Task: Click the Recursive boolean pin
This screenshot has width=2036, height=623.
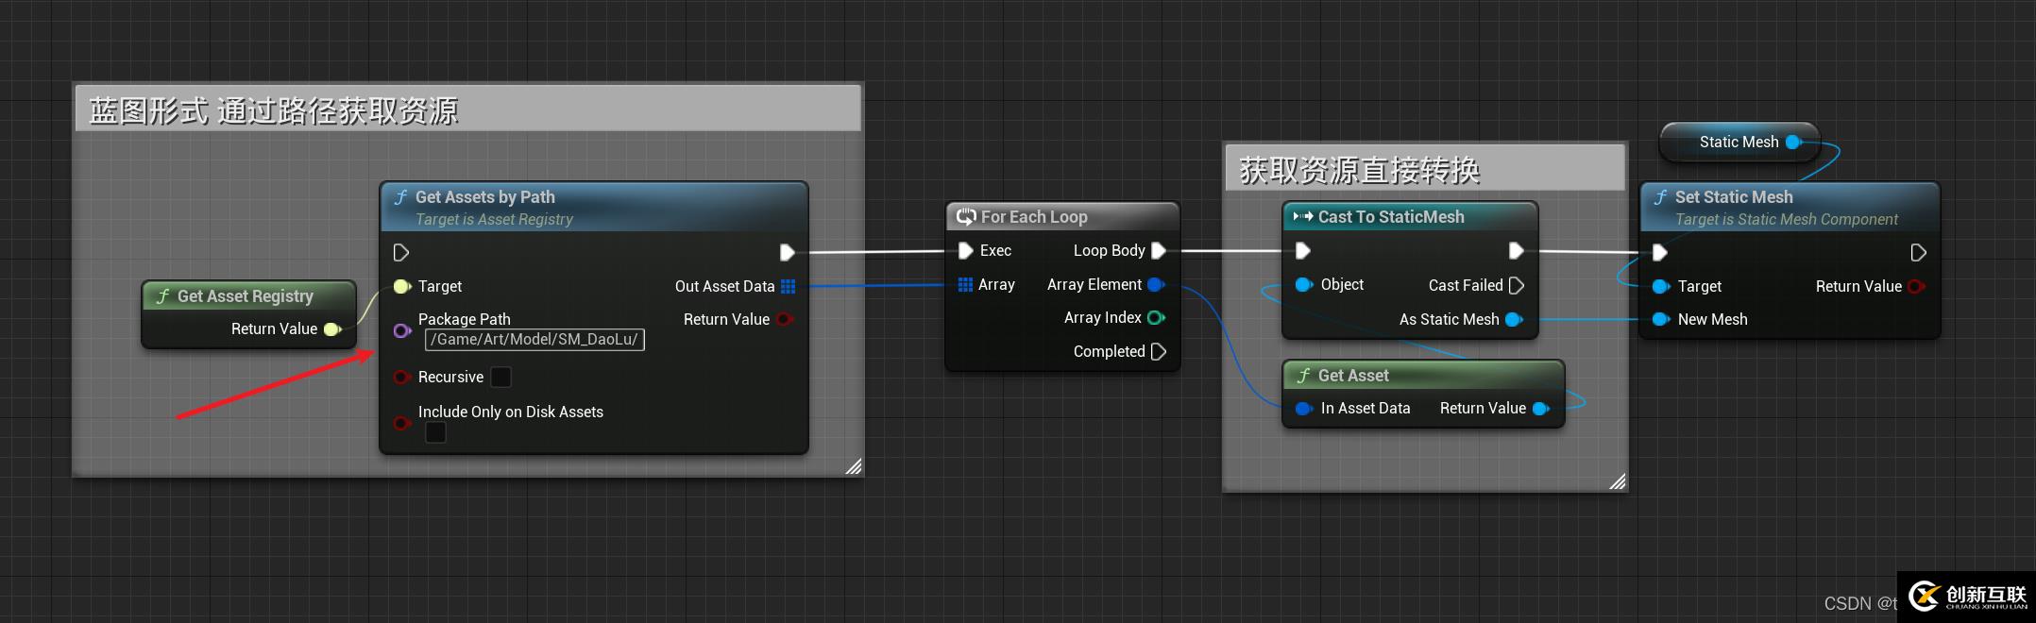Action: coord(401,378)
